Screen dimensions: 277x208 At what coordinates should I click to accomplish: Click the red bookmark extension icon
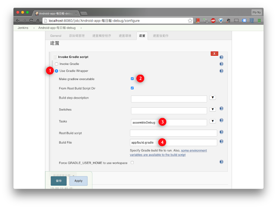click(x=198, y=21)
